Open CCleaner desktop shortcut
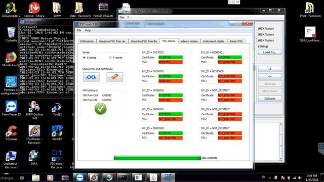The width and height of the screenshot is (324, 182). [11, 133]
